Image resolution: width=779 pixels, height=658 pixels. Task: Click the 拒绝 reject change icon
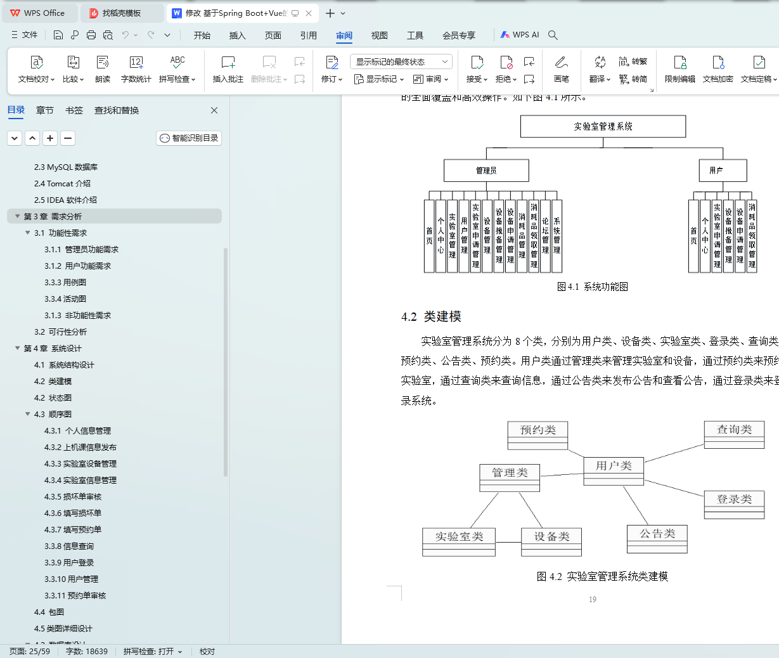point(506,62)
